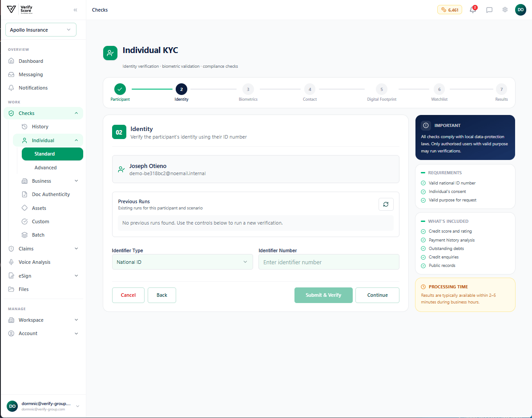Open the Voice Analysis menu item
Image resolution: width=532 pixels, height=418 pixels.
coord(43,262)
